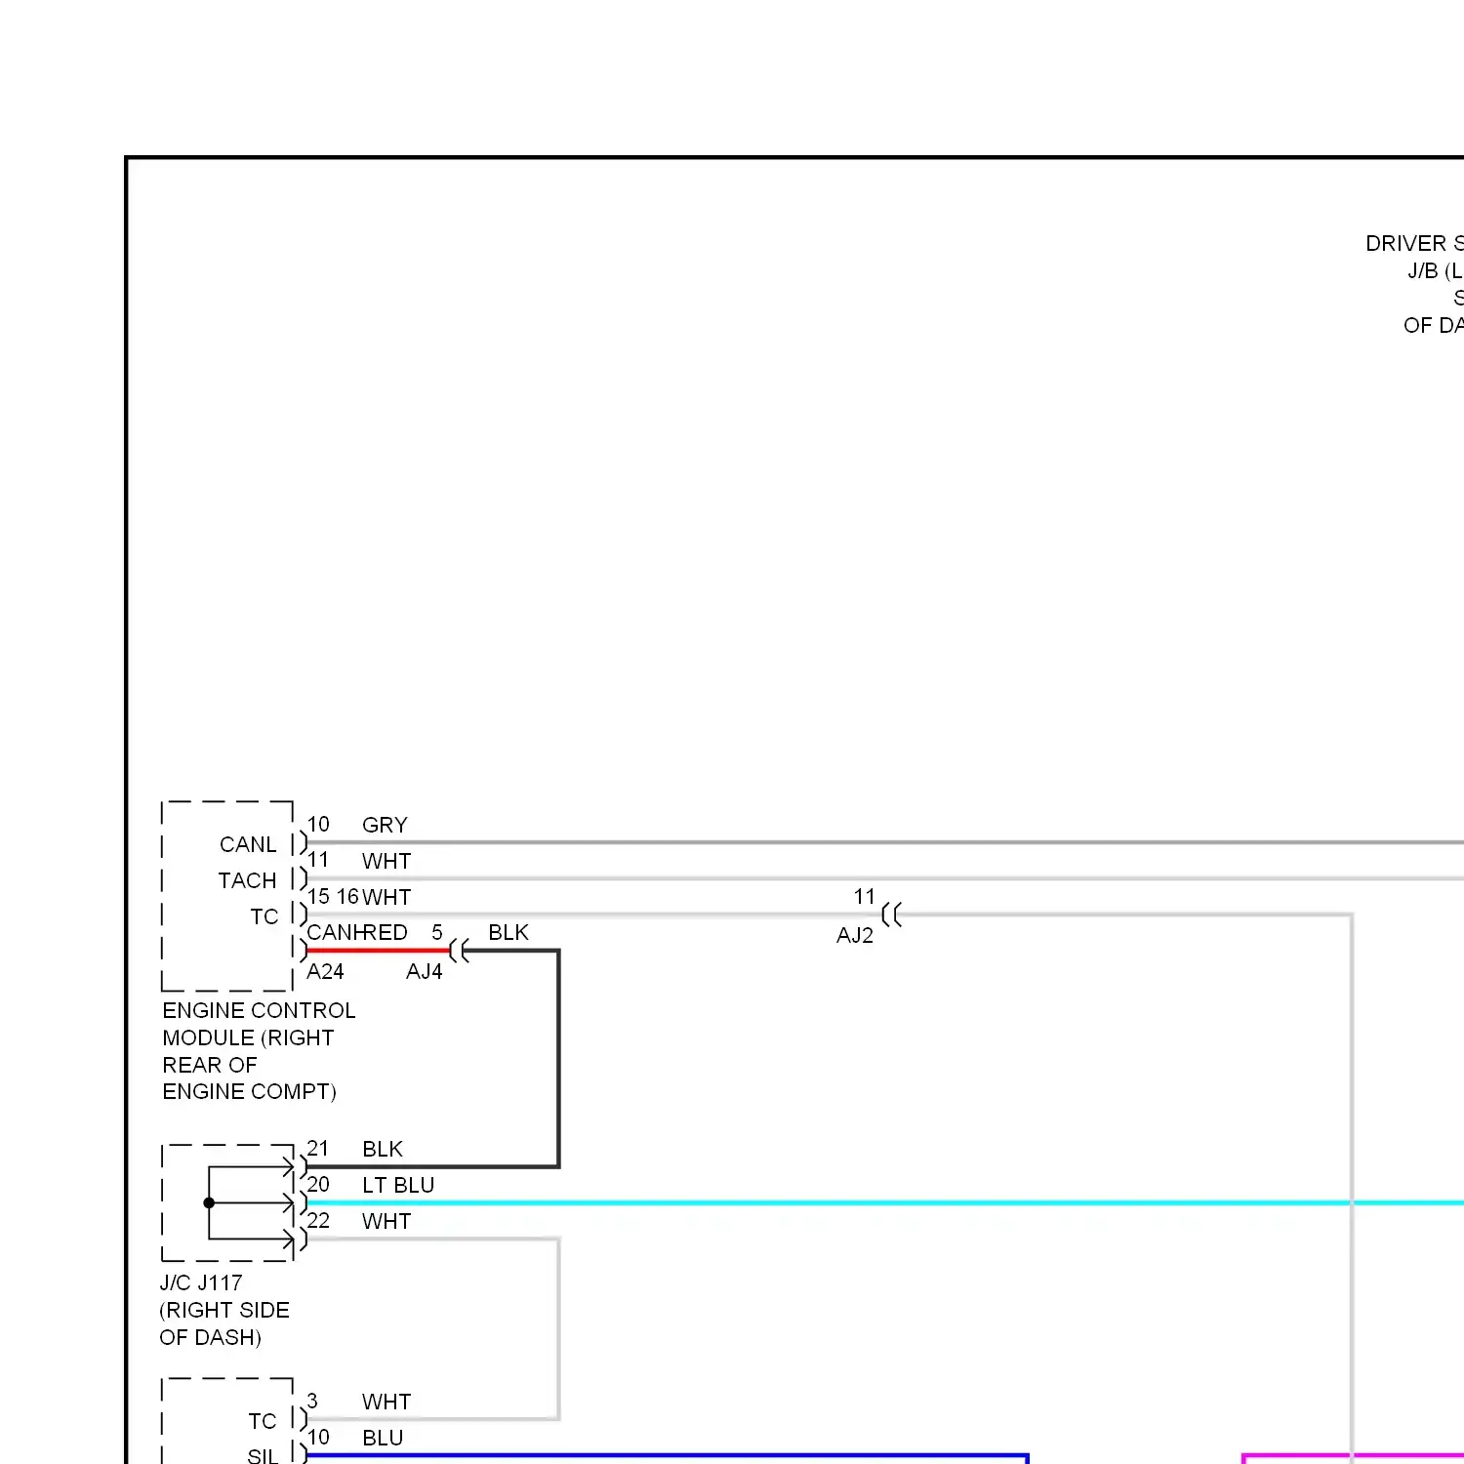Click the AJ4 connector symbol

(x=460, y=950)
